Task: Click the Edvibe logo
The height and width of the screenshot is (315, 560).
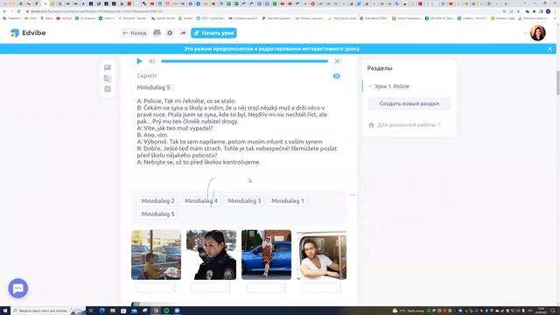Action: pyautogui.click(x=28, y=33)
